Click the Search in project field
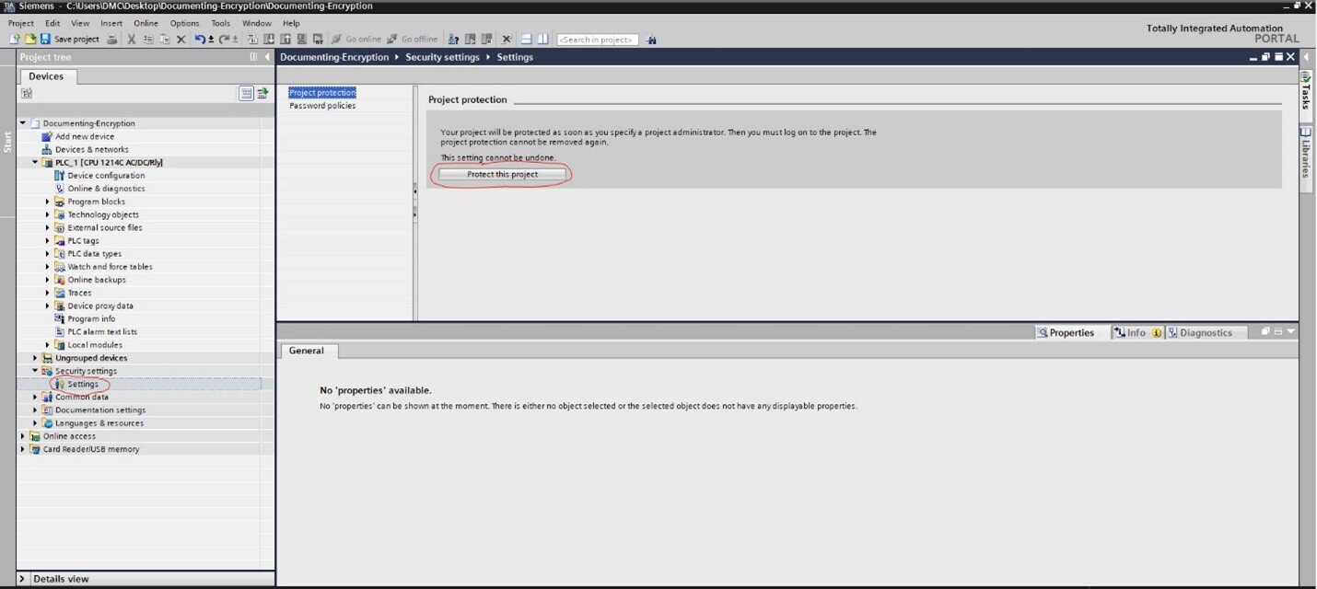Screen dimensions: 1317x589 (597, 40)
